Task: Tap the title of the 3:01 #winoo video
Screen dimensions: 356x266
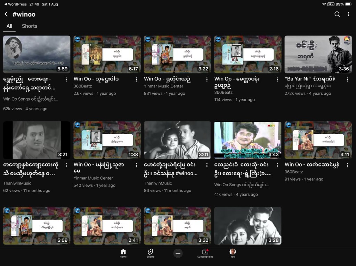Action: (x=171, y=169)
